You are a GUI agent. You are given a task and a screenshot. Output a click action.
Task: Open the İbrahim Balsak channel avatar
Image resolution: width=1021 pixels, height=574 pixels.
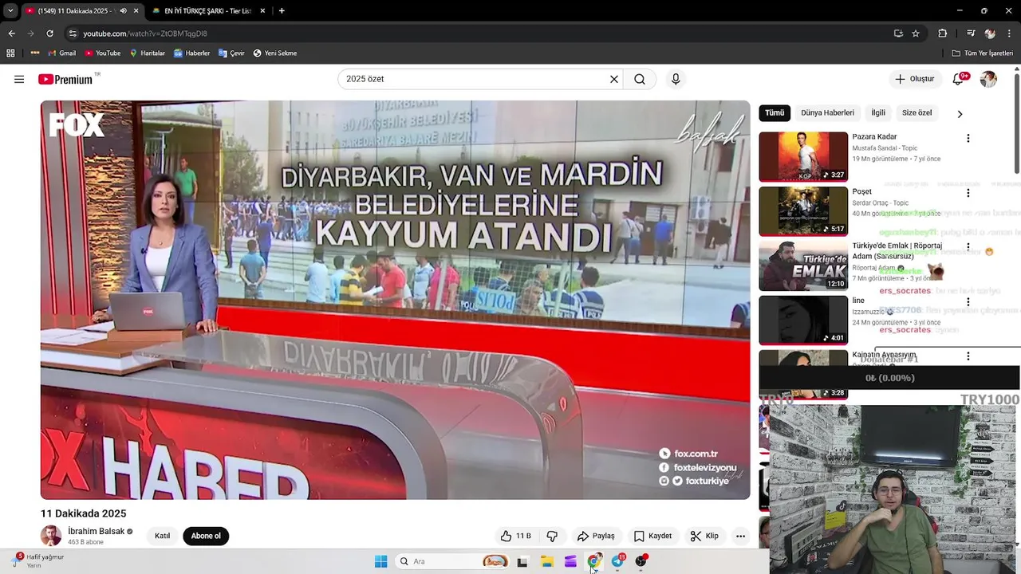point(51,536)
